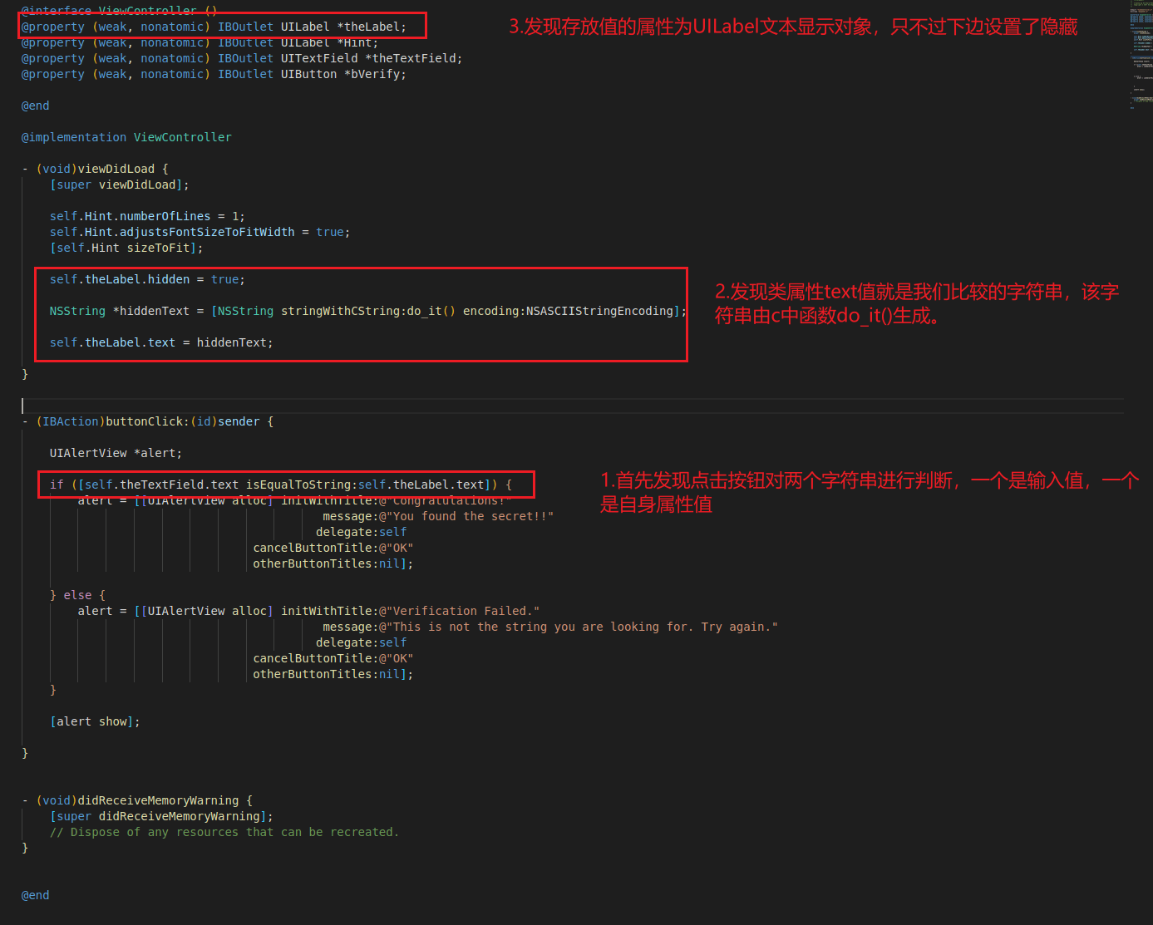This screenshot has width=1153, height=925.
Task: Click 'self.theLabel.hidden = true;' statement
Action: [x=147, y=279]
